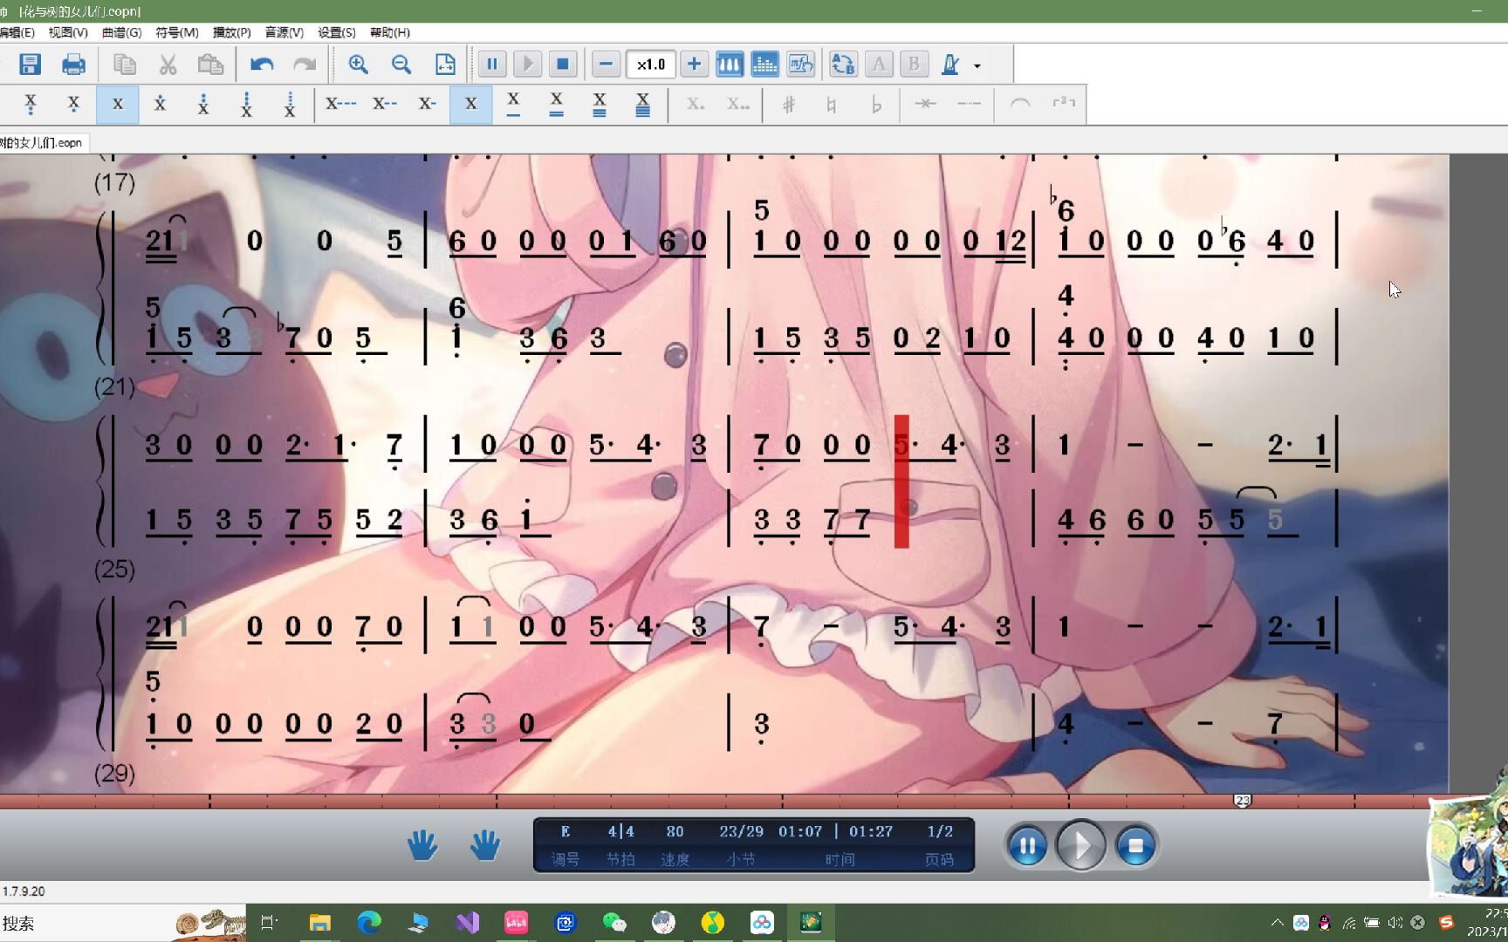Increase playback speed with the plus button
This screenshot has width=1508, height=942.
pos(694,65)
